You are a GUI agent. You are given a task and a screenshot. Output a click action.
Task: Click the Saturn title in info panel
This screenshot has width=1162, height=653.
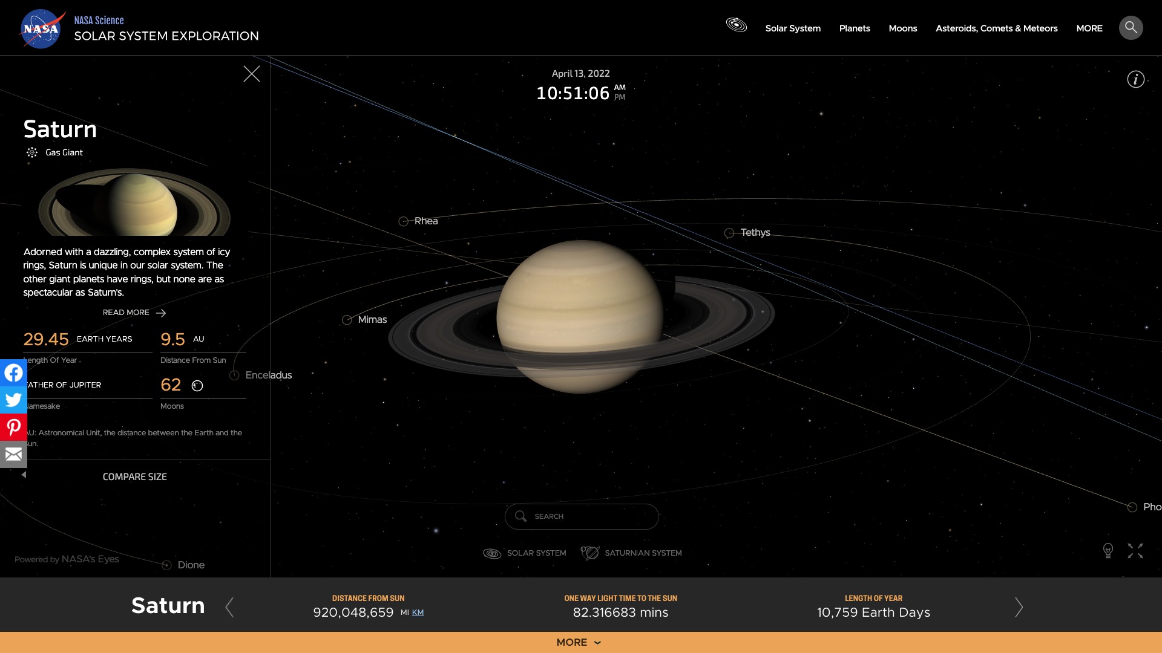60,129
